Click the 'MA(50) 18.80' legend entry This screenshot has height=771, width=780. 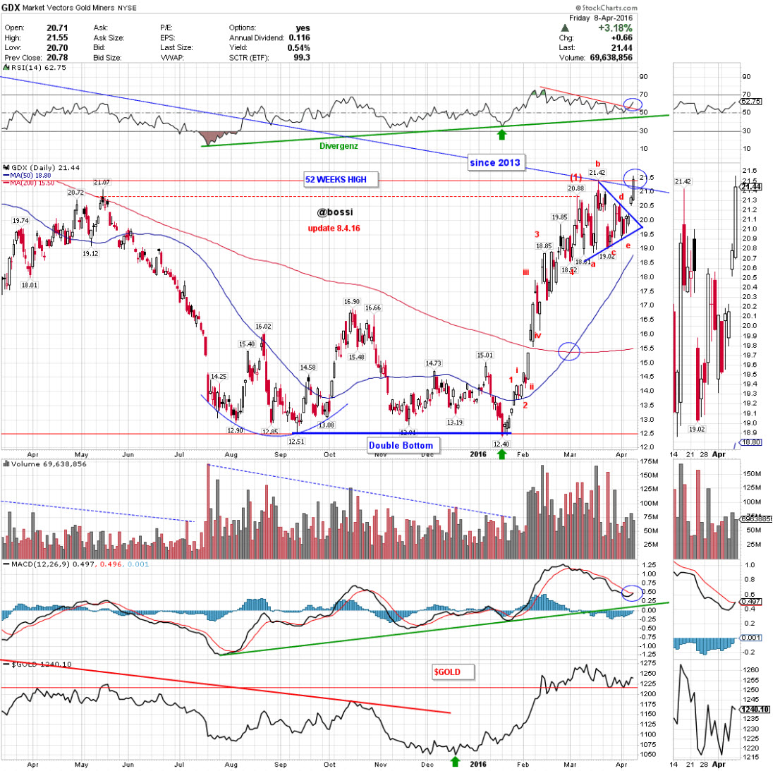pos(30,175)
